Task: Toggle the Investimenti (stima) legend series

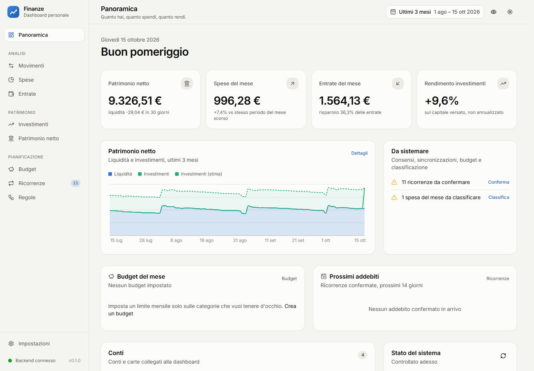Action: pos(198,174)
